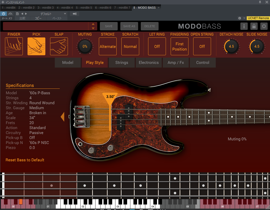270x210 pixels.
Task: Toggle OPEN STRING Off button
Action: click(202, 46)
